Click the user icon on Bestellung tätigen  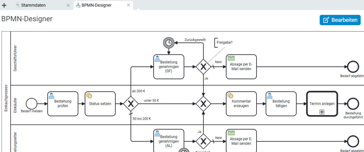point(270,95)
